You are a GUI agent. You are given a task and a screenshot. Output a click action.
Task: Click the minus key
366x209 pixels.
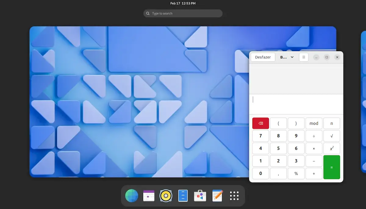314,161
